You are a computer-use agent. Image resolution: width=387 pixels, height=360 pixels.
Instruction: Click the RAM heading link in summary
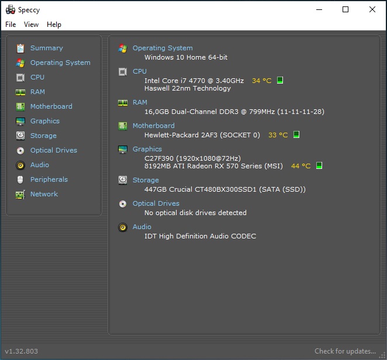[x=140, y=102]
